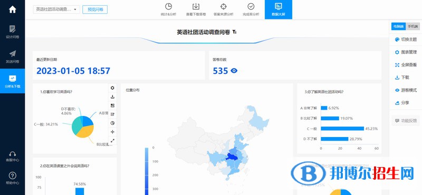Go to home via the house icon

coord(12,9)
